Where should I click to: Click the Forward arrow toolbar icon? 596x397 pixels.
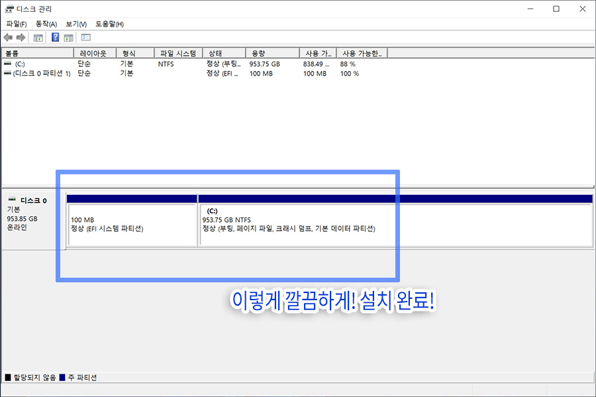(x=21, y=37)
